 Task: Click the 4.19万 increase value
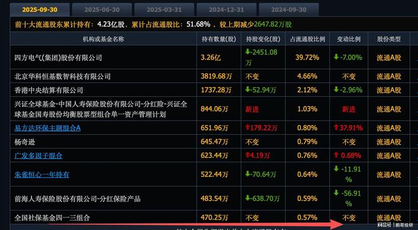[258, 155]
